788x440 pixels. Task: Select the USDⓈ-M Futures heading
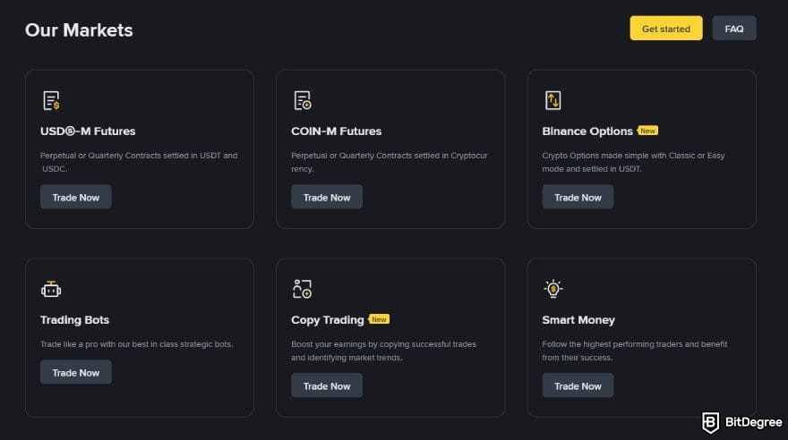tap(88, 131)
